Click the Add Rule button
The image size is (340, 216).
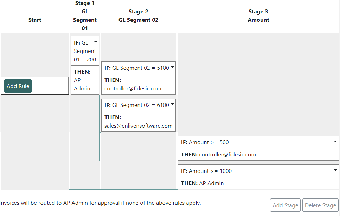pyautogui.click(x=18, y=86)
